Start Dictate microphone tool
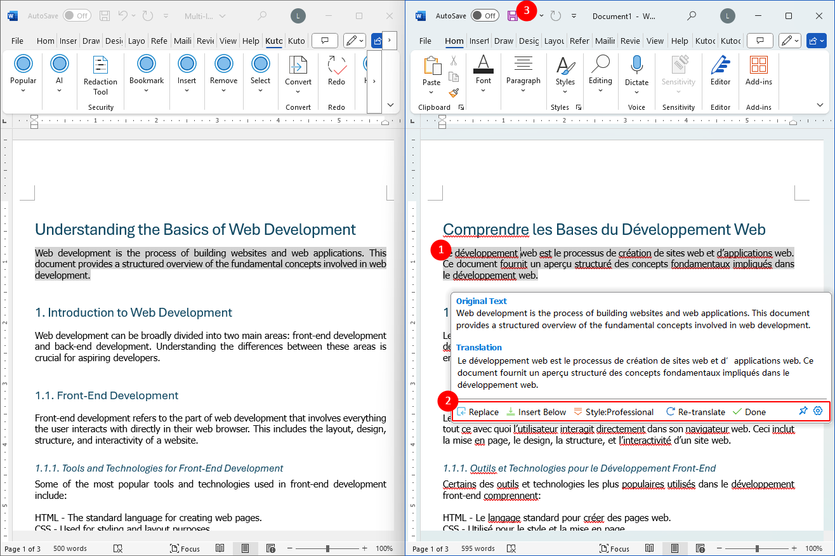Viewport: 835px width, 556px height. 636,71
